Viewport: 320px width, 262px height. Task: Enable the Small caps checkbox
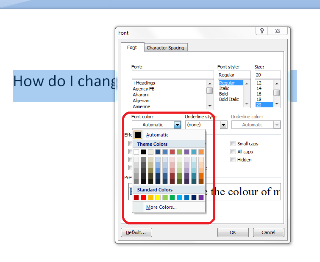tap(233, 144)
